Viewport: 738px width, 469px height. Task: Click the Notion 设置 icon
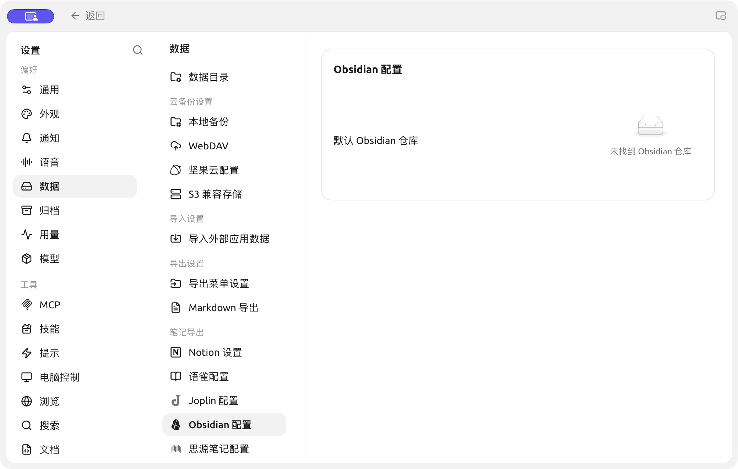(176, 352)
